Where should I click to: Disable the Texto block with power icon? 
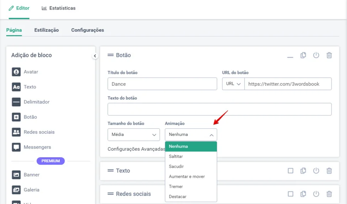pyautogui.click(x=316, y=171)
